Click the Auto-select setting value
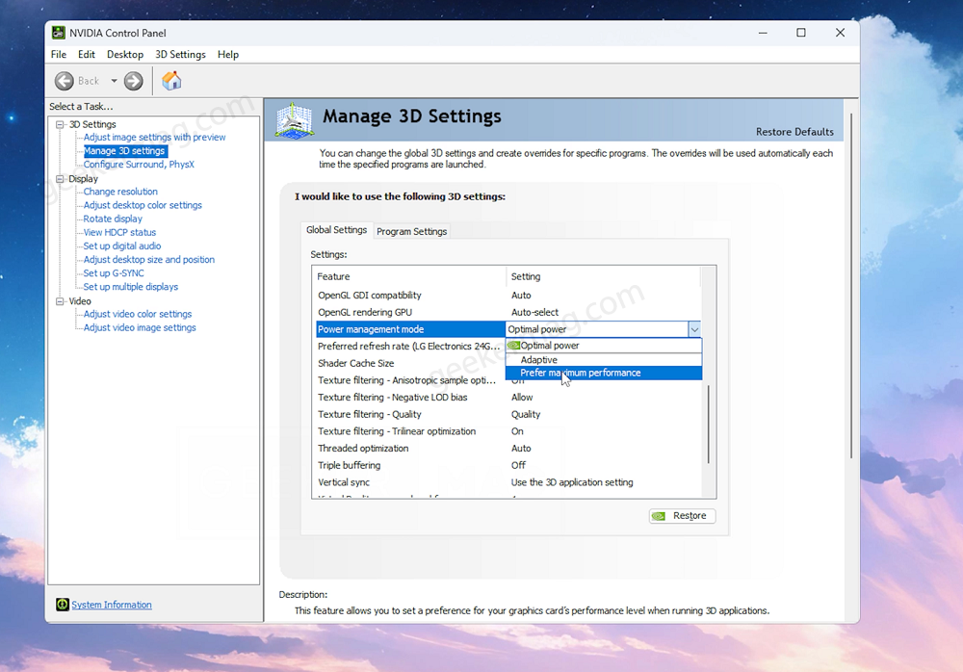Screen dimensions: 963x672 point(534,312)
